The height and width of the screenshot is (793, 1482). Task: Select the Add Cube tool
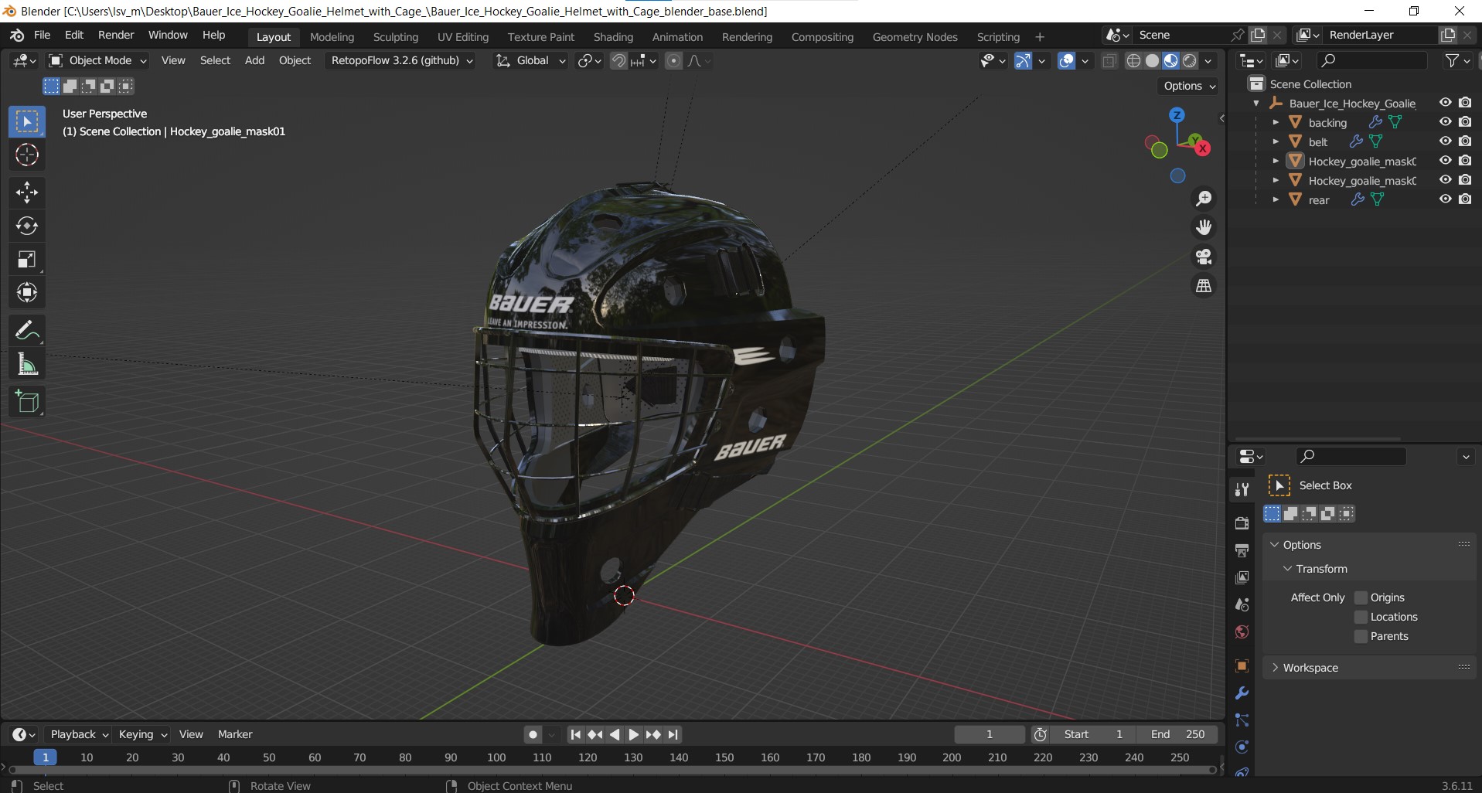click(27, 402)
